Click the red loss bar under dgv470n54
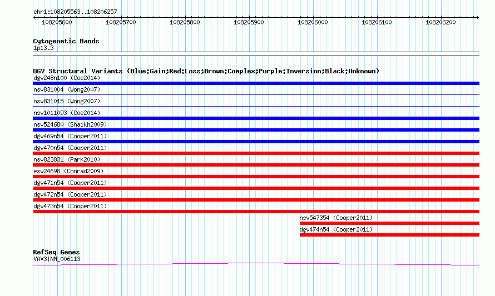Screen dimensions: 495x296 tap(256, 153)
